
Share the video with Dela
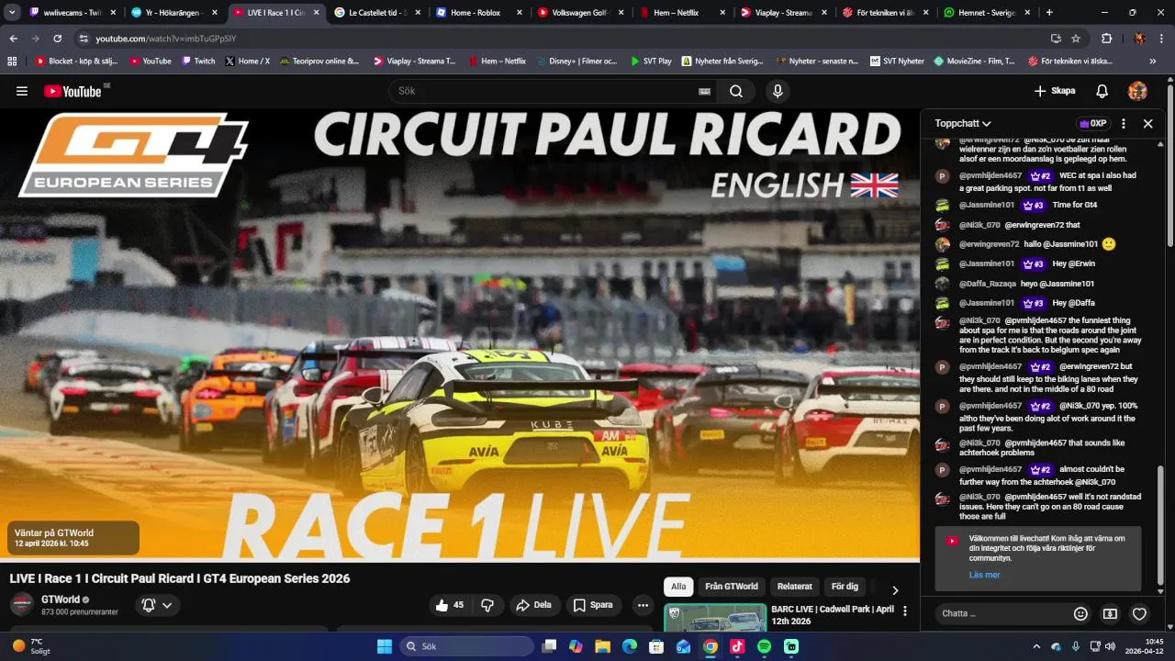[x=533, y=605]
